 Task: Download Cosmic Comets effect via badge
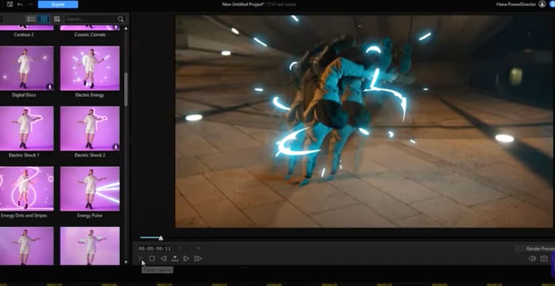pos(115,27)
